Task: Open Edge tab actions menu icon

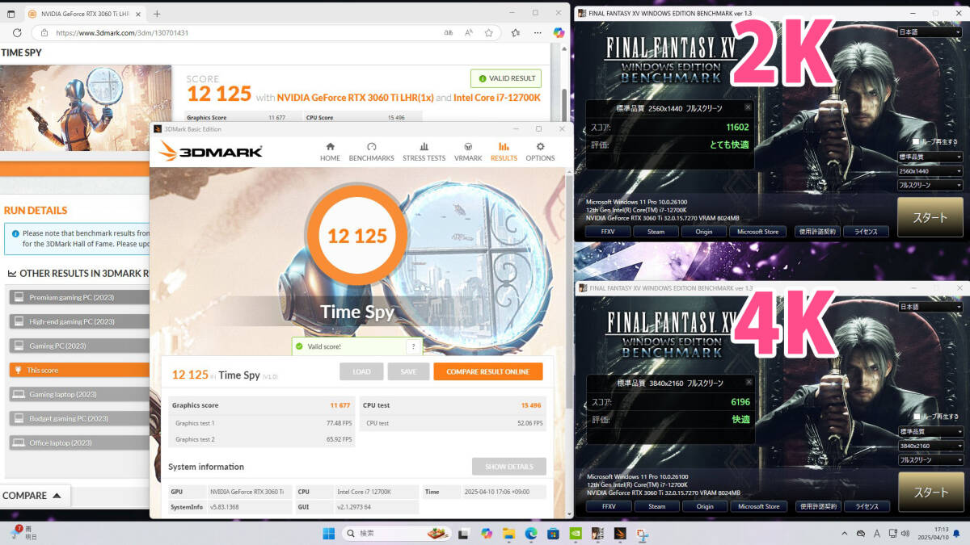Action: (x=11, y=14)
